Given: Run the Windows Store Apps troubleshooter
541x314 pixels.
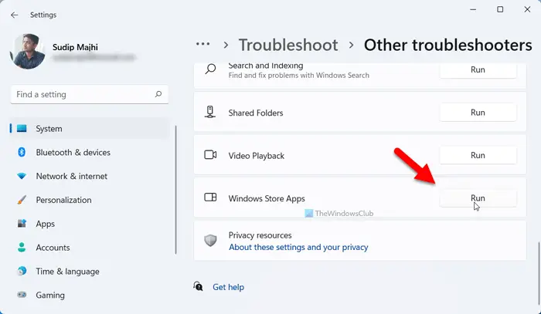Looking at the screenshot, I should pyautogui.click(x=478, y=198).
